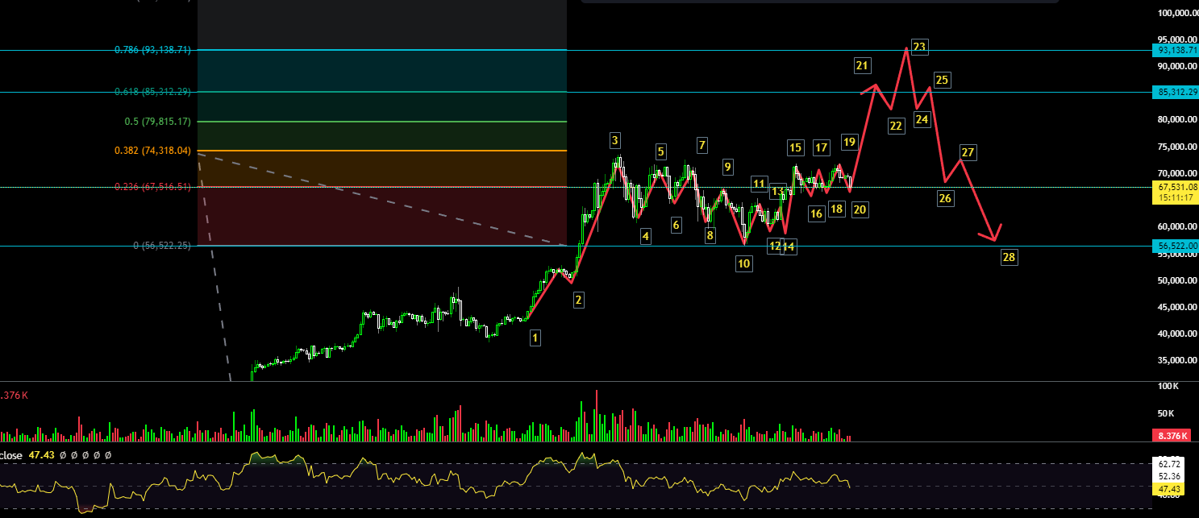Screen dimensions: 1199x518
Task: Click the yellow 47.43 RSI axis tag
Action: [1167, 489]
